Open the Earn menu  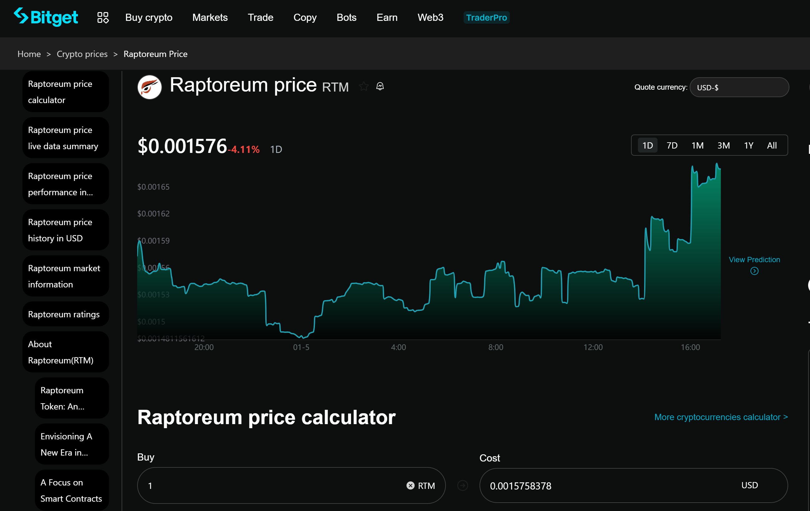point(387,17)
